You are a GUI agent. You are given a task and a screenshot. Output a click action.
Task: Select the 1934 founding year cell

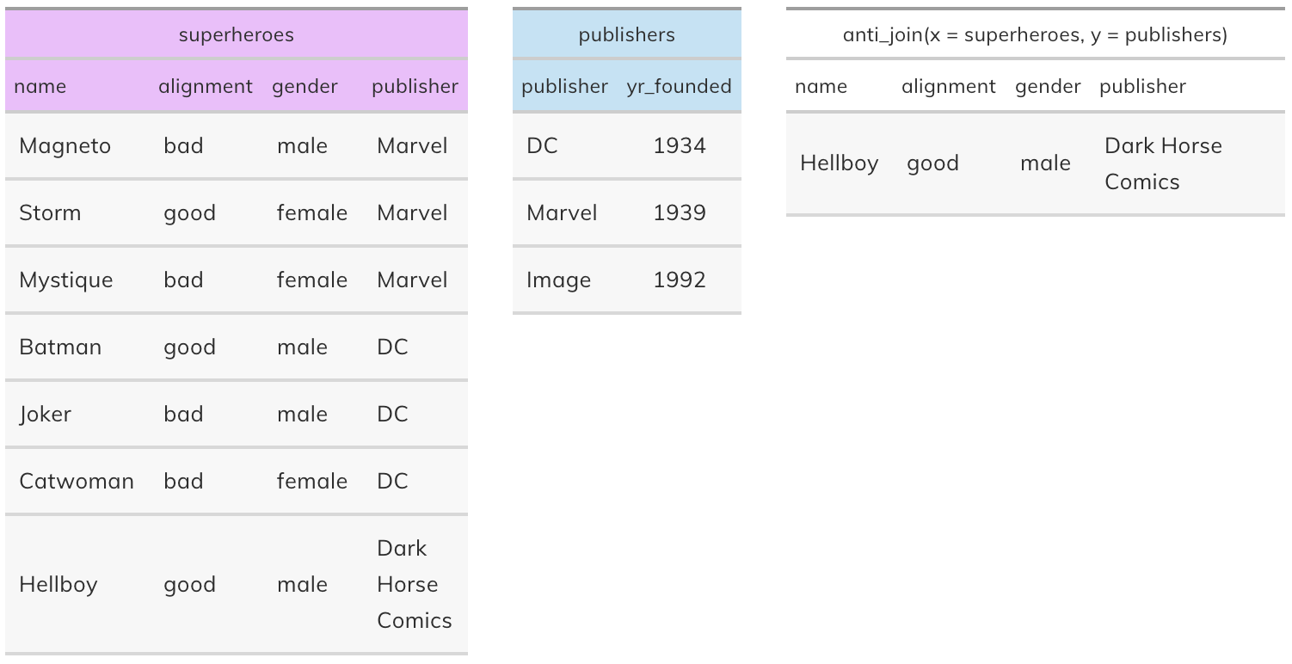pyautogui.click(x=680, y=145)
